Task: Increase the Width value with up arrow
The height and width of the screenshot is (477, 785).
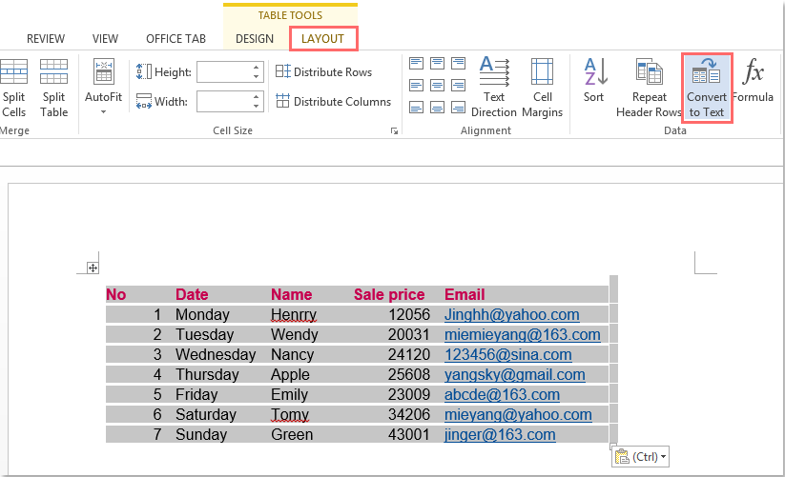Action: (x=257, y=96)
